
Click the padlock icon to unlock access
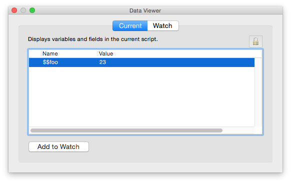[x=255, y=41]
